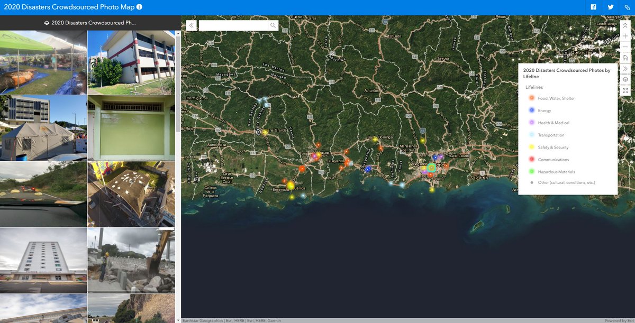Open the road-through-windshield photo

point(43,194)
